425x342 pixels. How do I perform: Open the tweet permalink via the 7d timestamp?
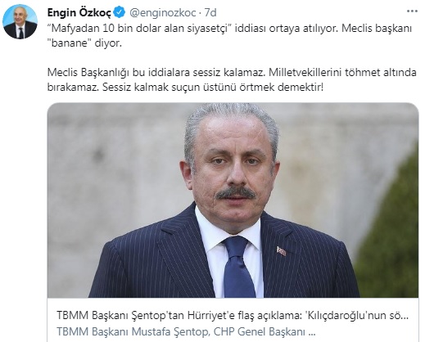click(x=210, y=12)
